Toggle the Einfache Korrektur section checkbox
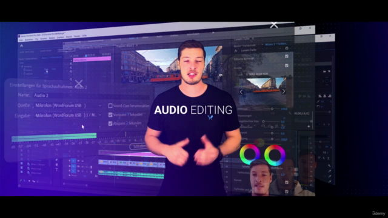 (287, 56)
